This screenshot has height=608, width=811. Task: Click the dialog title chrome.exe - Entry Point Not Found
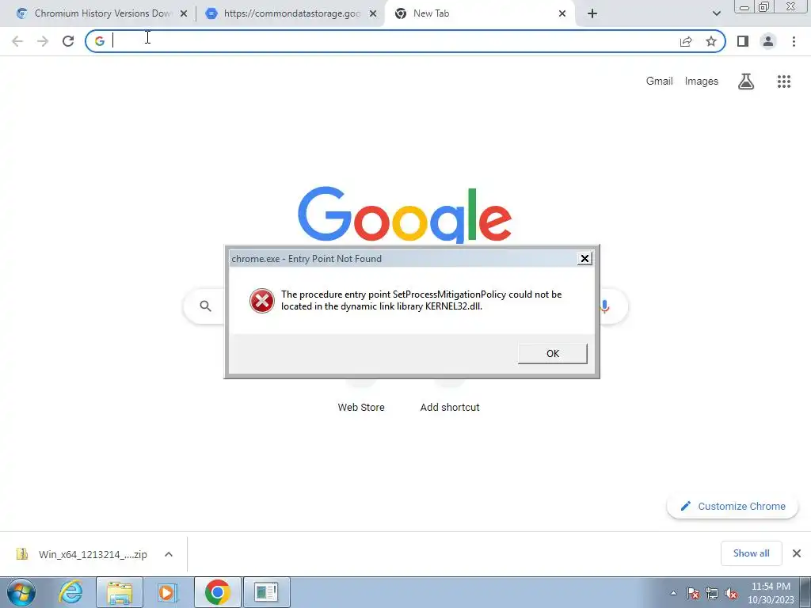click(307, 259)
